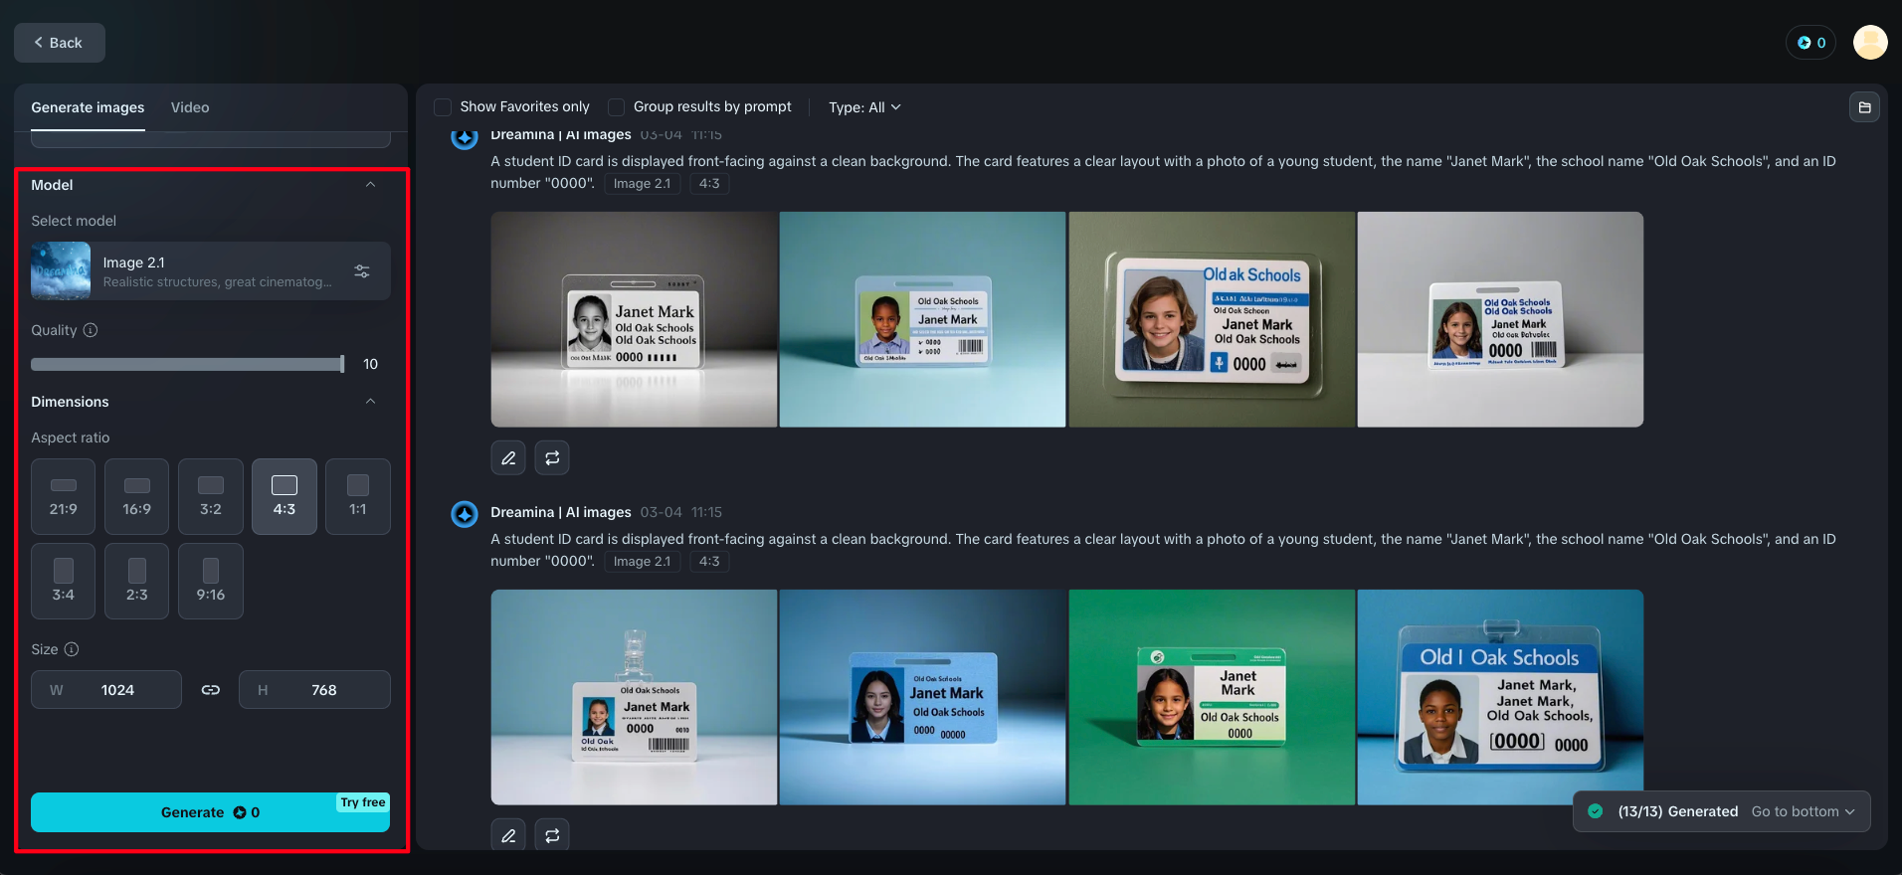Click the green generated status checkmark

coord(1596,811)
